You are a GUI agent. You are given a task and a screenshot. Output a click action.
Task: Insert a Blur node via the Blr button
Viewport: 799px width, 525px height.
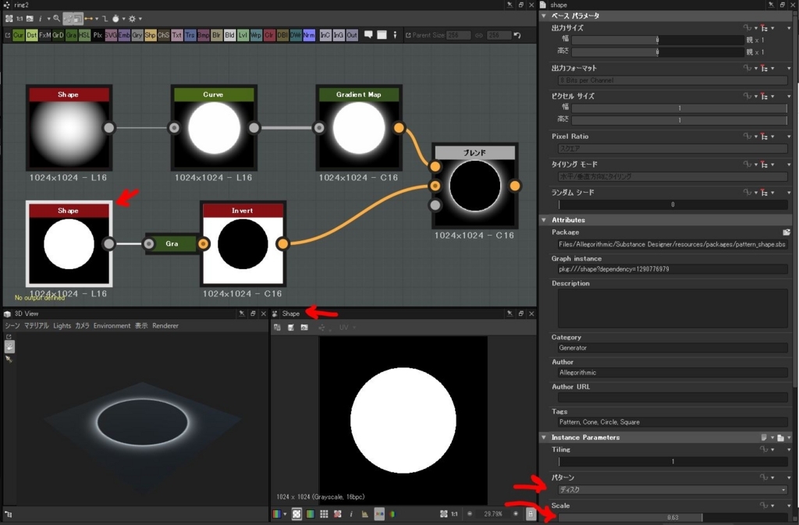(x=217, y=35)
